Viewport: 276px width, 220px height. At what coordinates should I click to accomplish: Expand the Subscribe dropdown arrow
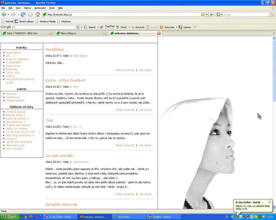tap(177, 27)
